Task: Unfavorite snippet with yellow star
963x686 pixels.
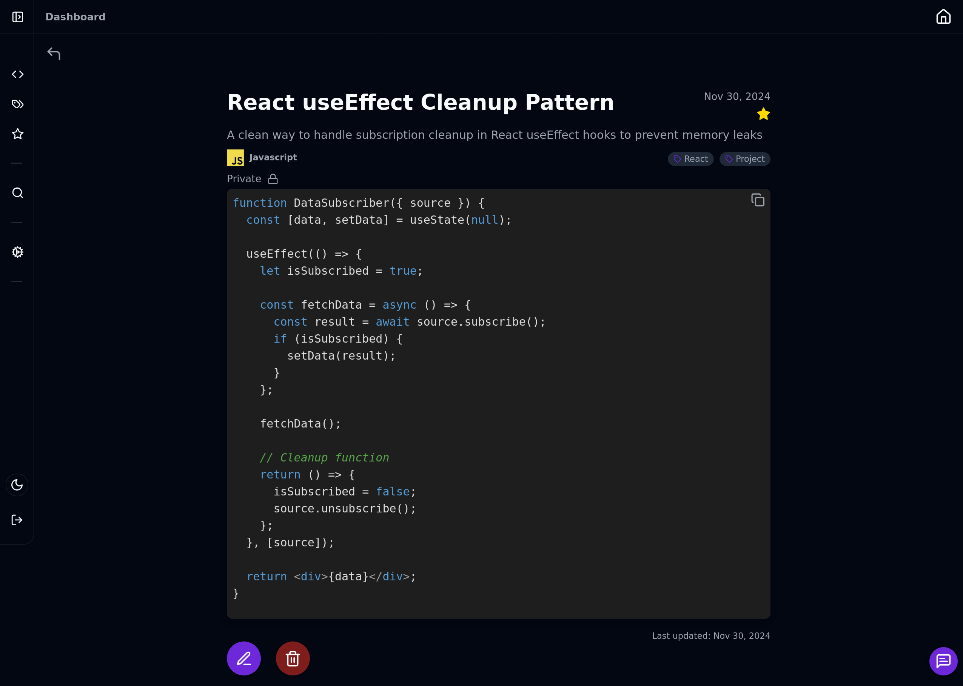Action: [763, 114]
